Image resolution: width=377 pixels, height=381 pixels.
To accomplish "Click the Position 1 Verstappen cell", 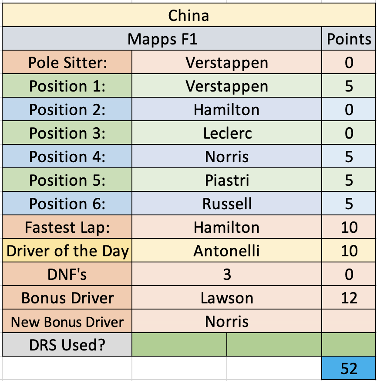I will point(227,86).
